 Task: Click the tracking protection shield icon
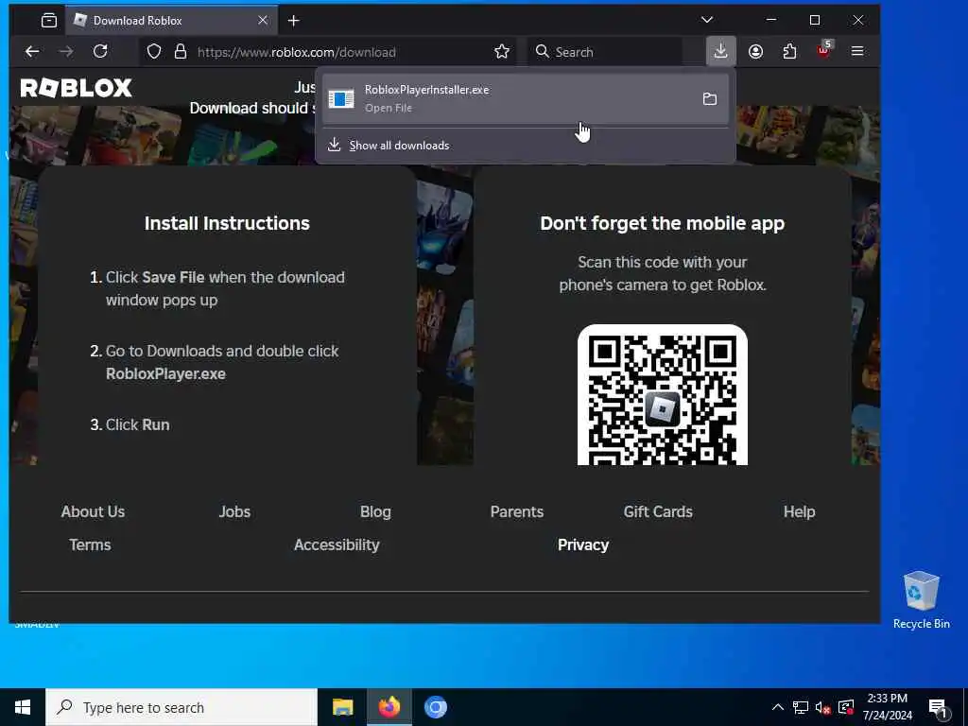click(x=154, y=52)
